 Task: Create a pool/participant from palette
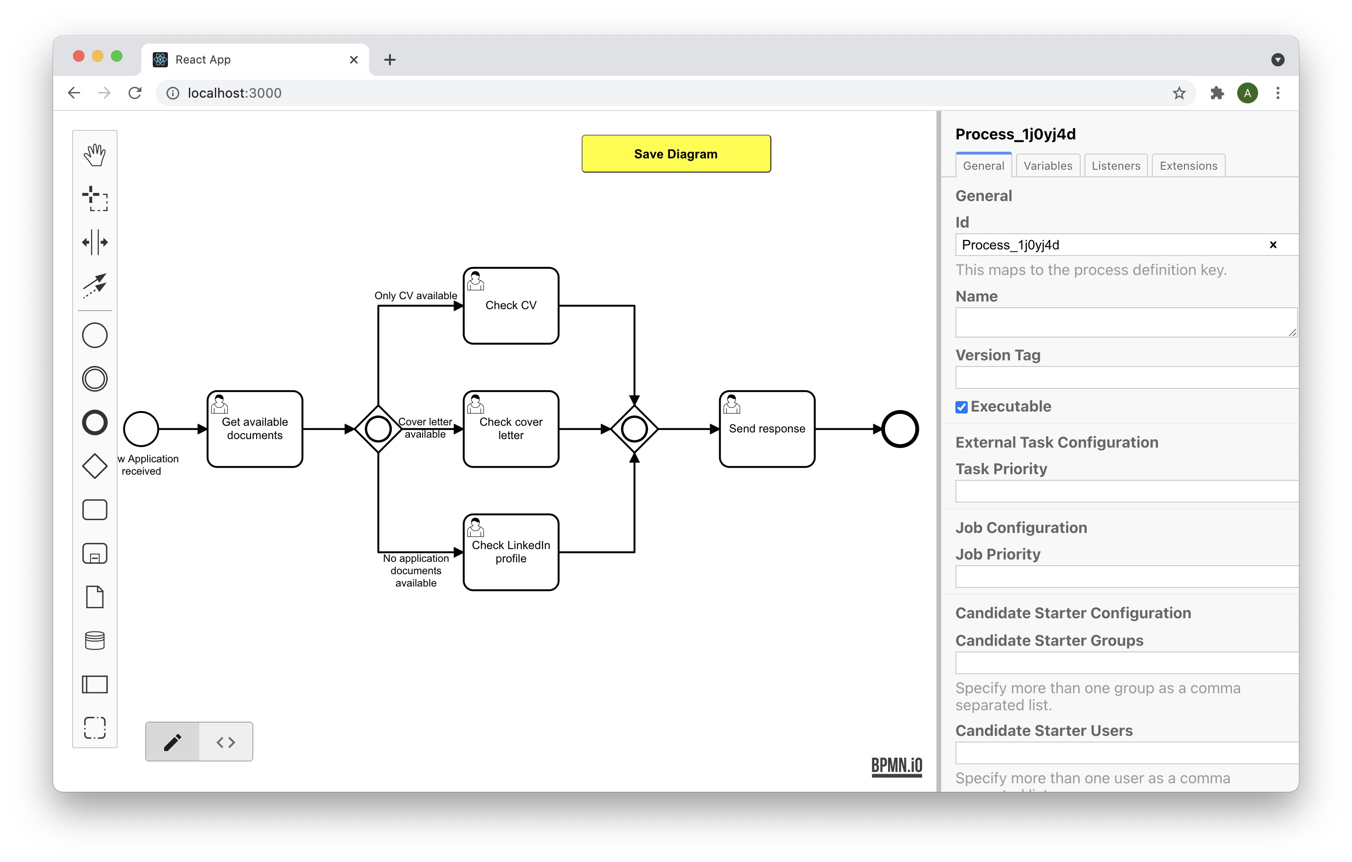tap(94, 684)
